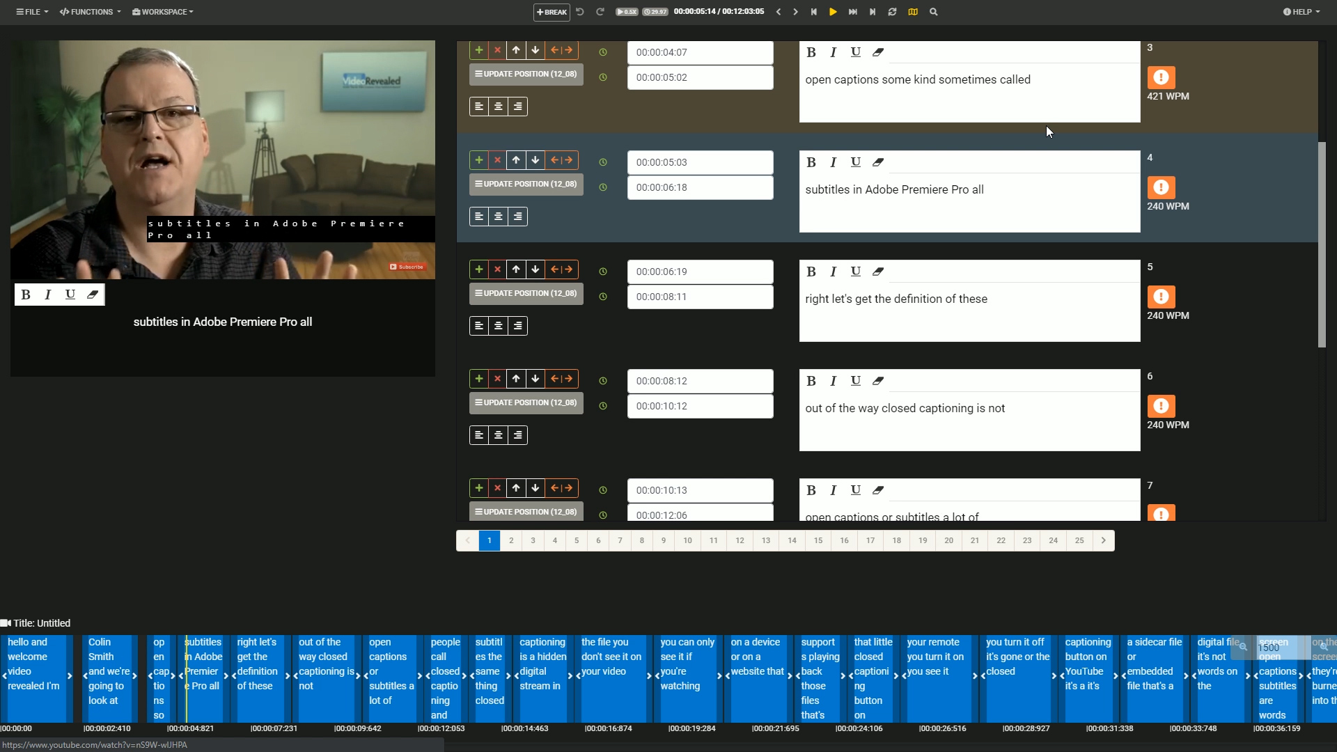
Task: Expand the FUNCTIONS dropdown menu
Action: (91, 12)
